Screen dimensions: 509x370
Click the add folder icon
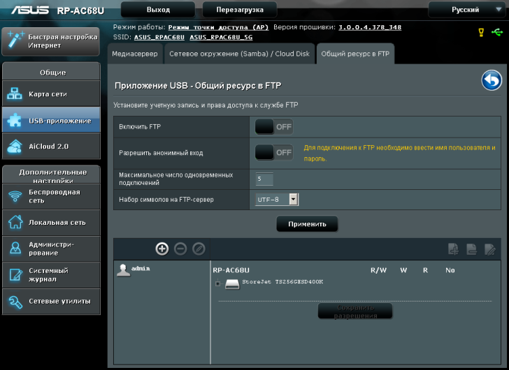point(453,249)
